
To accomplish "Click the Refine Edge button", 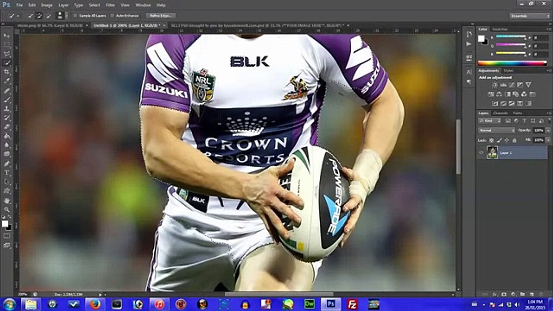I will tap(161, 16).
